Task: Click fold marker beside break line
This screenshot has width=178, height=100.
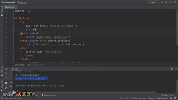Action: pos(14,56)
